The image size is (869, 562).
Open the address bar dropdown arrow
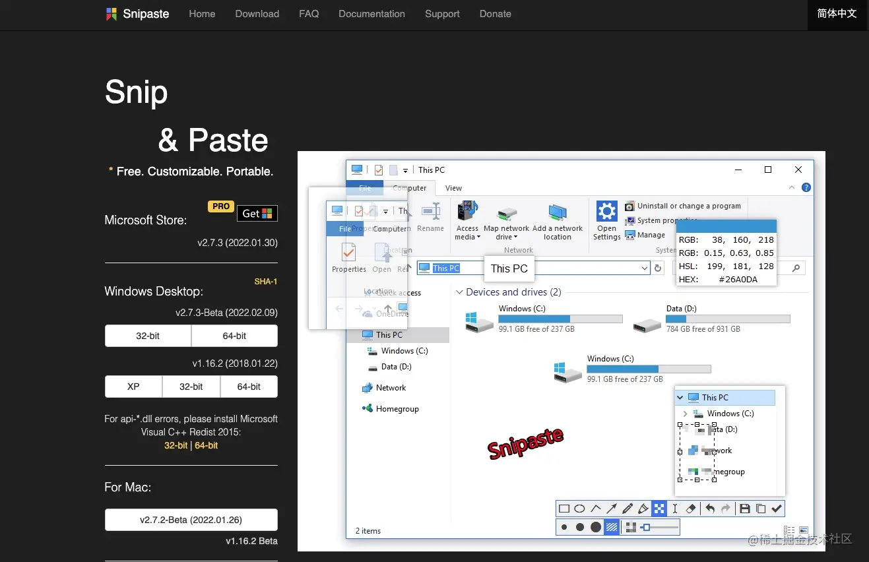645,268
